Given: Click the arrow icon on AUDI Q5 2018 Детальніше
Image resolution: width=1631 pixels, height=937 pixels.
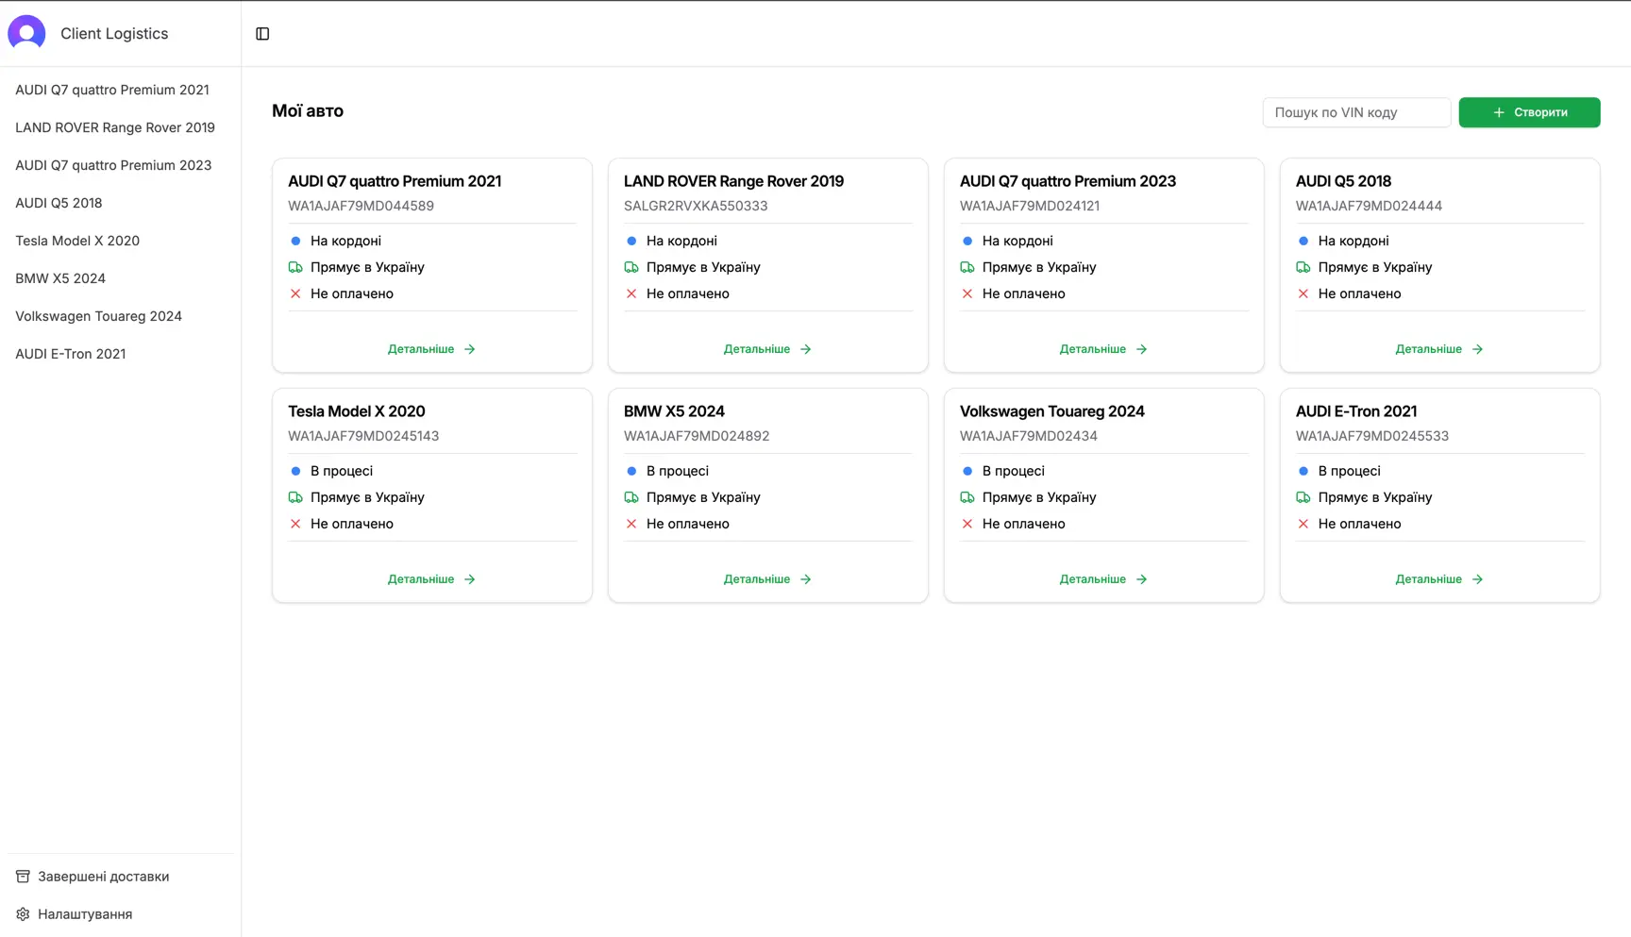Looking at the screenshot, I should pyautogui.click(x=1477, y=349).
